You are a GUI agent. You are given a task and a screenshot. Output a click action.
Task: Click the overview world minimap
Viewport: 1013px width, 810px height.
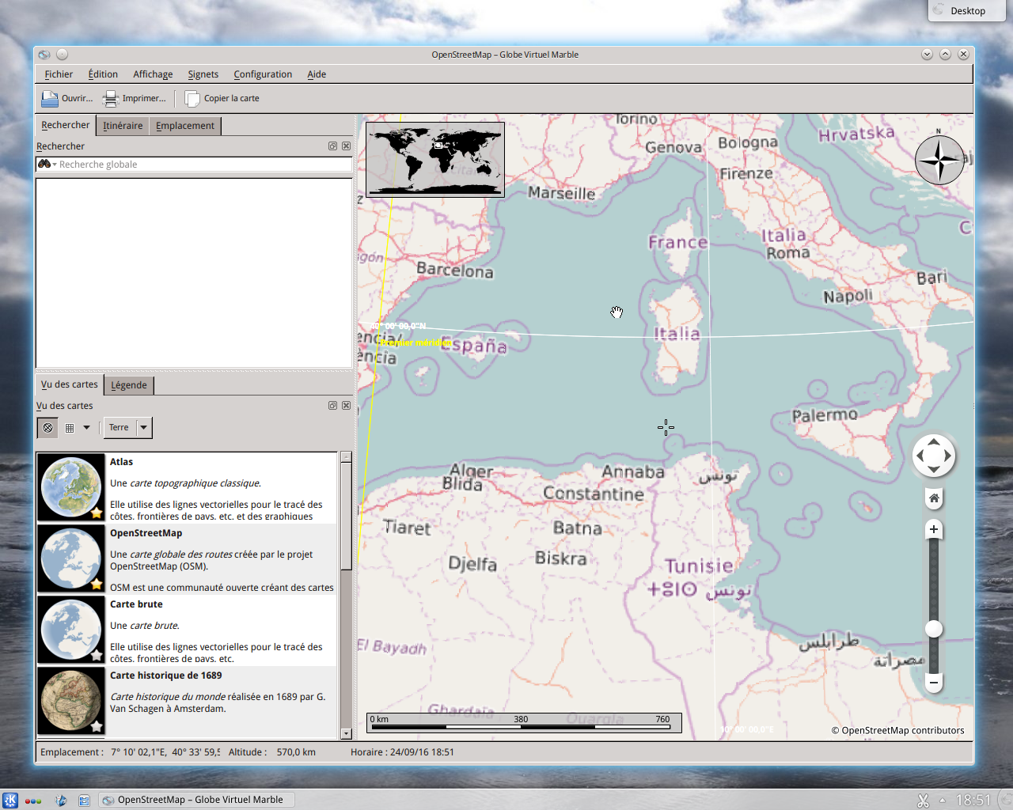(x=435, y=160)
